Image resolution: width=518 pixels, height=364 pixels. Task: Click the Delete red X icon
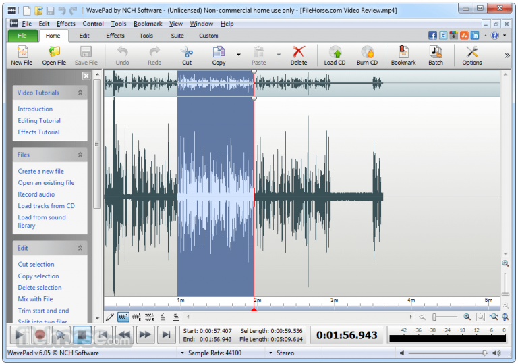point(299,55)
